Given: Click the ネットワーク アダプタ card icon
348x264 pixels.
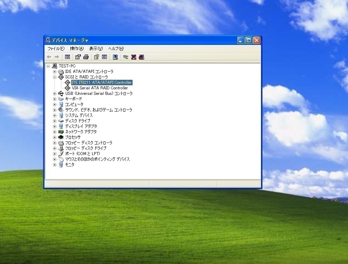Looking at the screenshot, I should pyautogui.click(x=61, y=132).
